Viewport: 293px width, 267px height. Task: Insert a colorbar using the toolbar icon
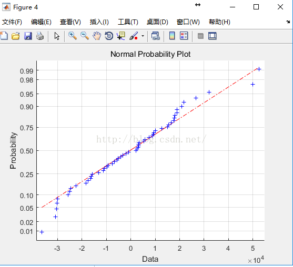pyautogui.click(x=172, y=36)
